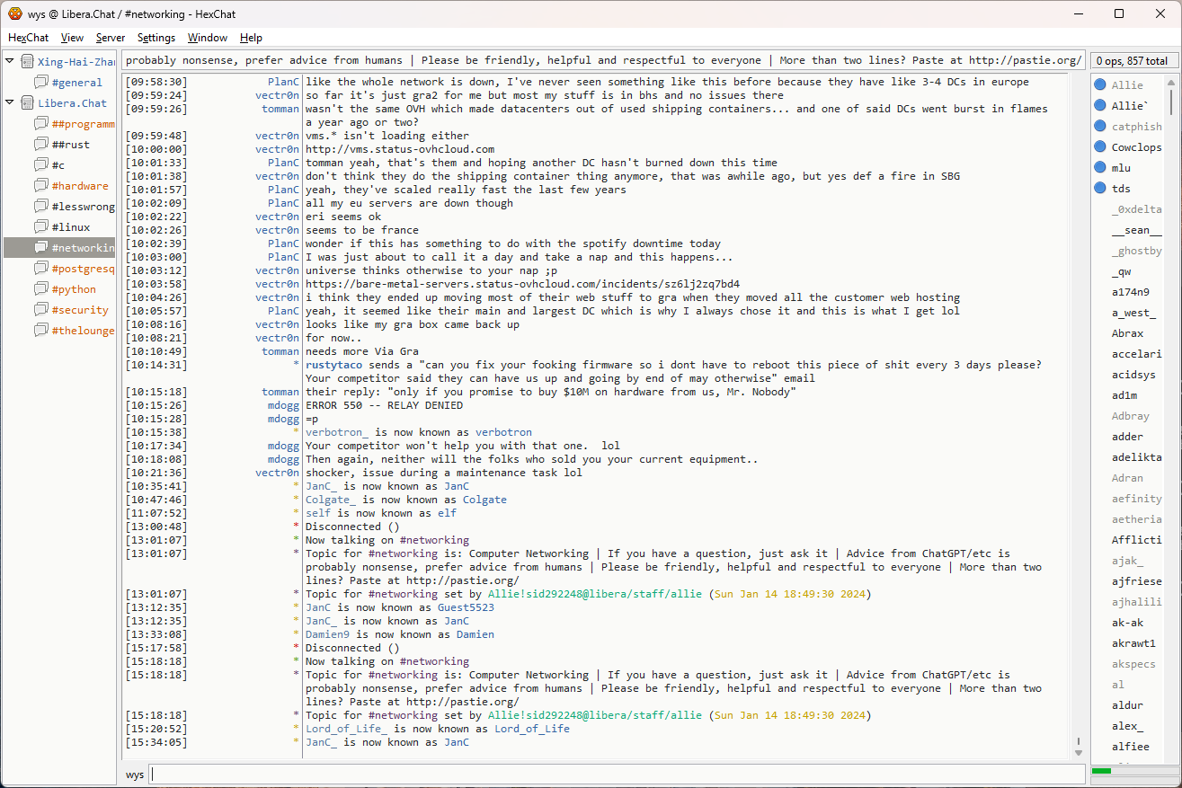Click the blue status dot next to tds
Screen dimensions: 1182x788
(x=1099, y=189)
